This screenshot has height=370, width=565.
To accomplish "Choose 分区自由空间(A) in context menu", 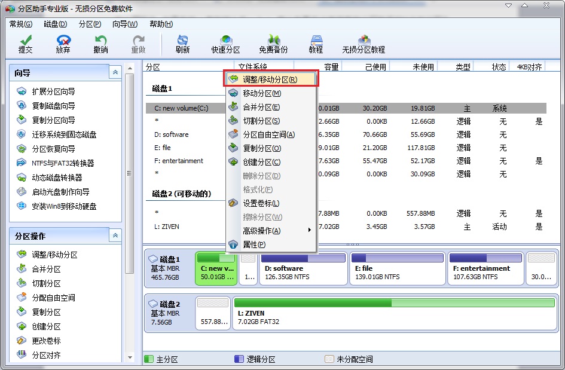I will [271, 134].
